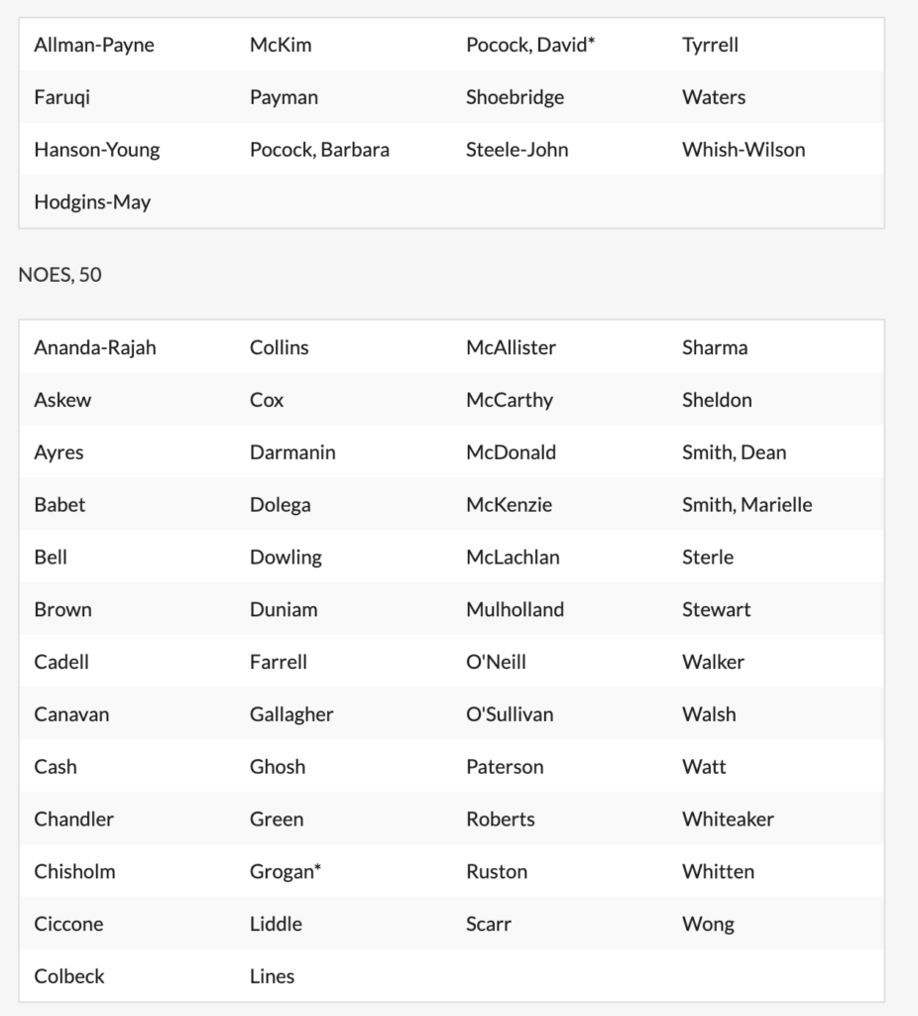
Task: Click the name Allman-Payne in the top table
Action: point(94,45)
